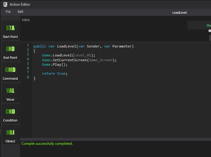Click the return true statement
The width and height of the screenshot is (211, 157).
[x=55, y=73]
